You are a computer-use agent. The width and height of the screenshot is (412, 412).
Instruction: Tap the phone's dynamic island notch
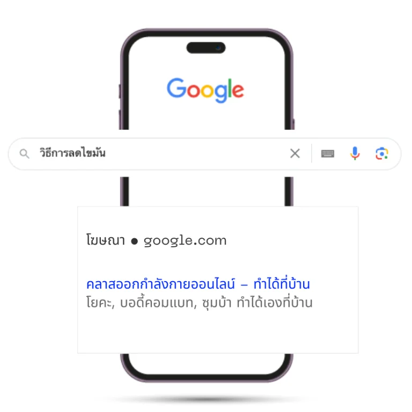pos(206,48)
